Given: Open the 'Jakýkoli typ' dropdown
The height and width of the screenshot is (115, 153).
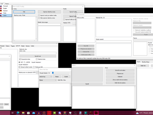Looking at the screenshot, I should tap(46, 77).
